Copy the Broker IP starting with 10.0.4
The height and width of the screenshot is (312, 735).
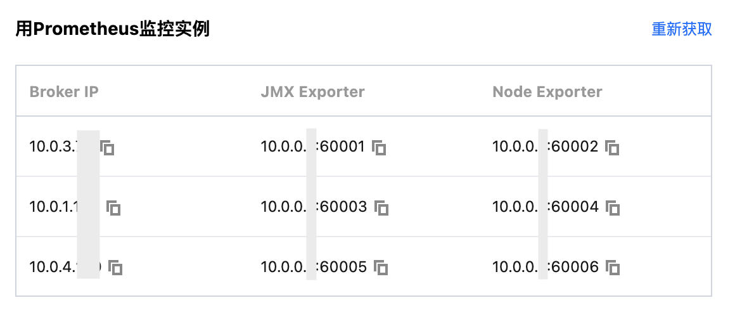pos(115,268)
